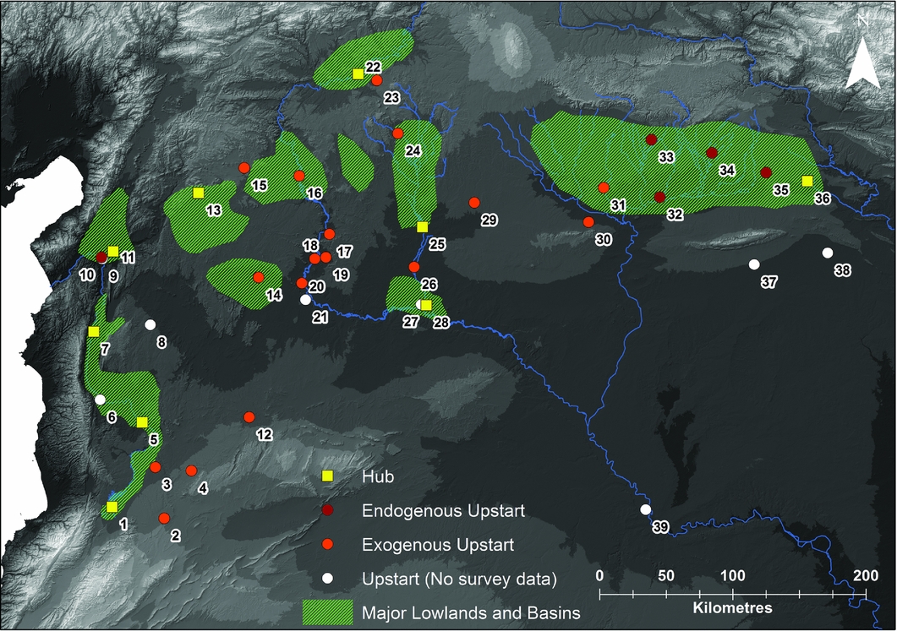
Task: Select the yellow hub marker labeled 22
Action: 358,74
